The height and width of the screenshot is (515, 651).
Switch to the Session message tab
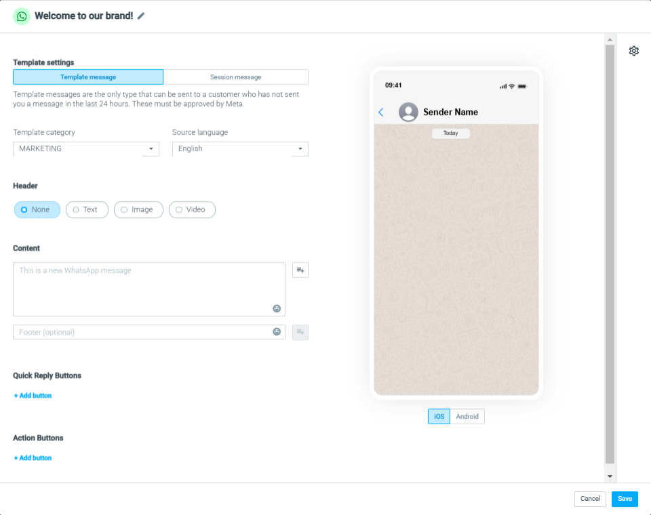pyautogui.click(x=235, y=77)
